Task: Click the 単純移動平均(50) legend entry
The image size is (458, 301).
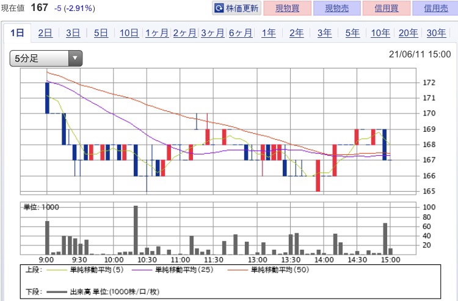Action: click(x=268, y=270)
